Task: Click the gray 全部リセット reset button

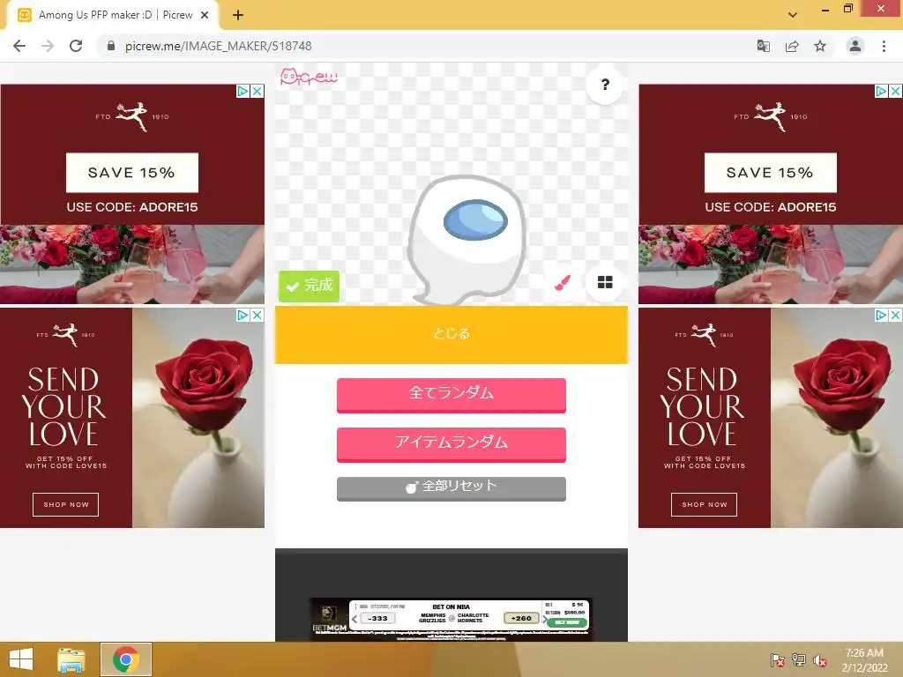Action: (451, 487)
